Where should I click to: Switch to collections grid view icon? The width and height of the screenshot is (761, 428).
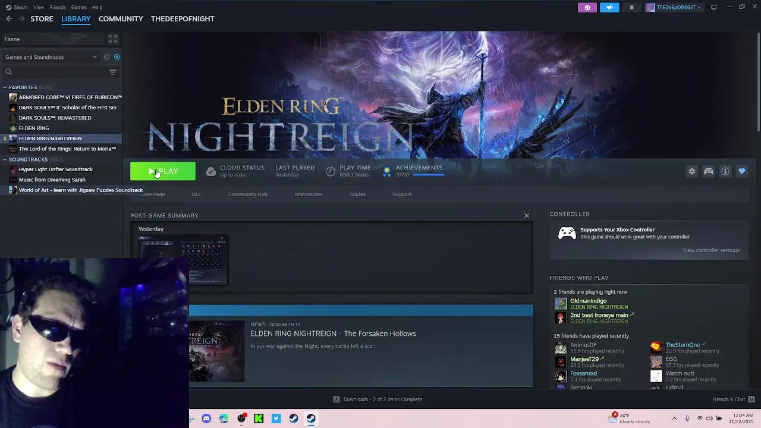113,39
